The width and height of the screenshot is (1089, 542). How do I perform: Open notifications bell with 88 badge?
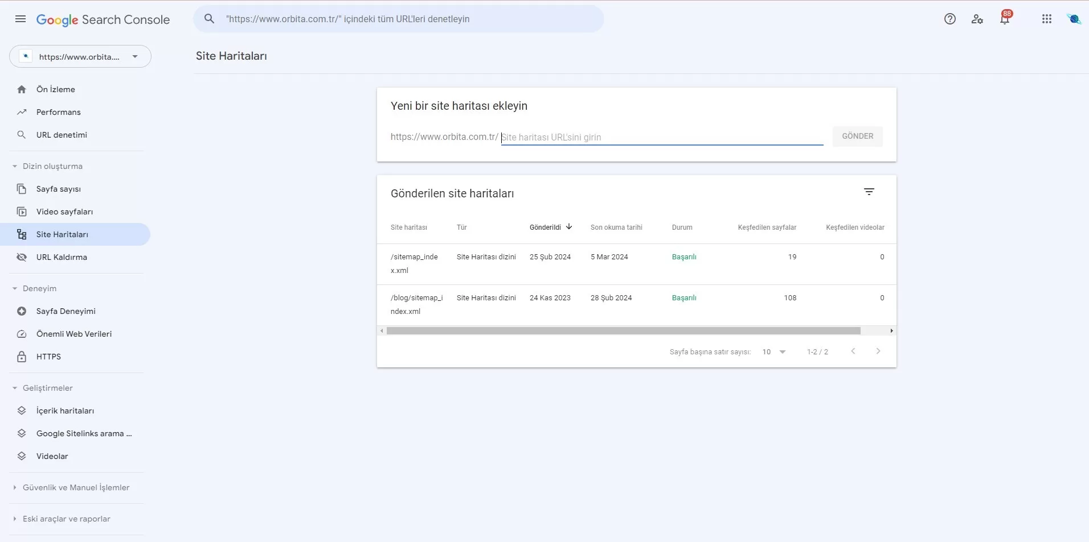tap(1005, 18)
